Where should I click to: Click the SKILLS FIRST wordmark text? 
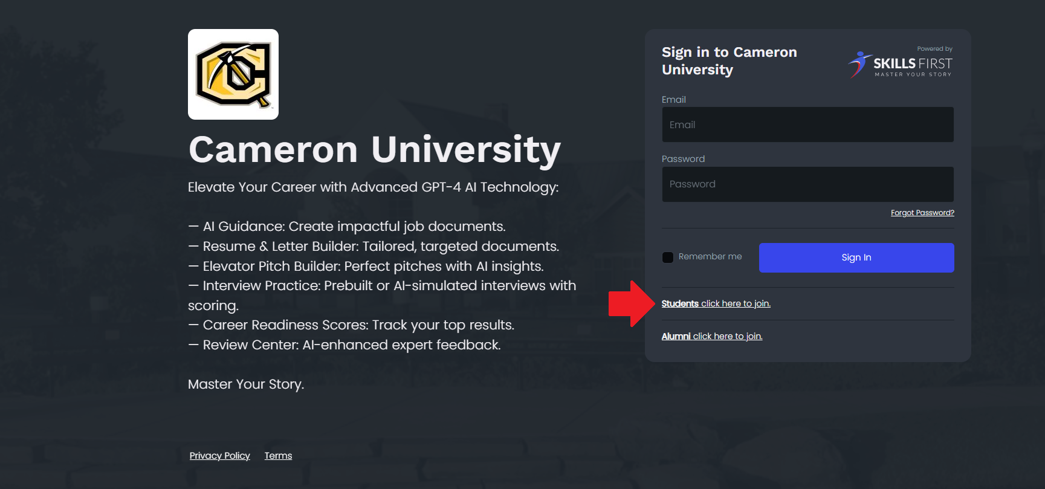click(x=913, y=63)
